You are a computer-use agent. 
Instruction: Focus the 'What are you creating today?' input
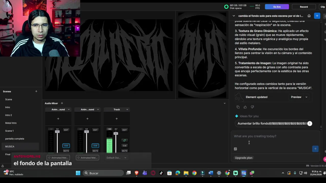pyautogui.click(x=275, y=136)
